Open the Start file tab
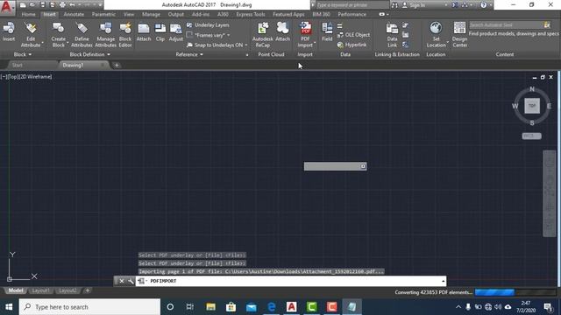Image resolution: width=561 pixels, height=315 pixels. [x=18, y=65]
